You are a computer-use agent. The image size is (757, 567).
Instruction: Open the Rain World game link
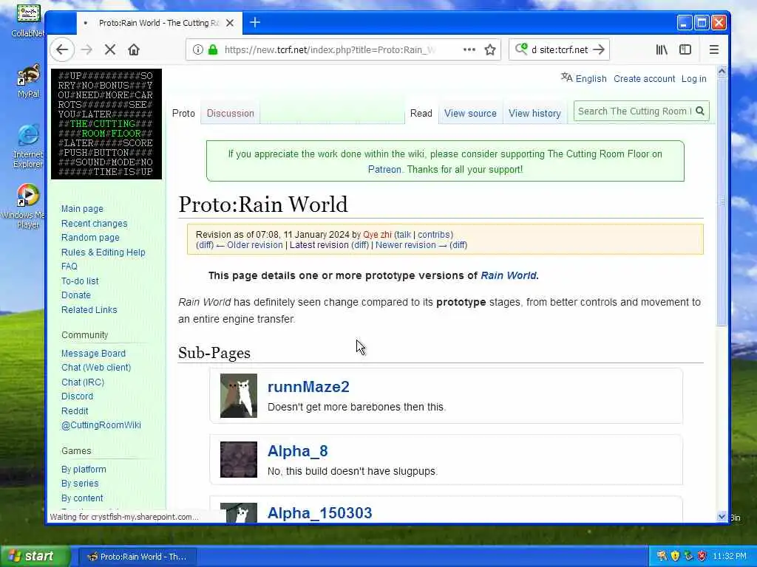[x=509, y=275]
